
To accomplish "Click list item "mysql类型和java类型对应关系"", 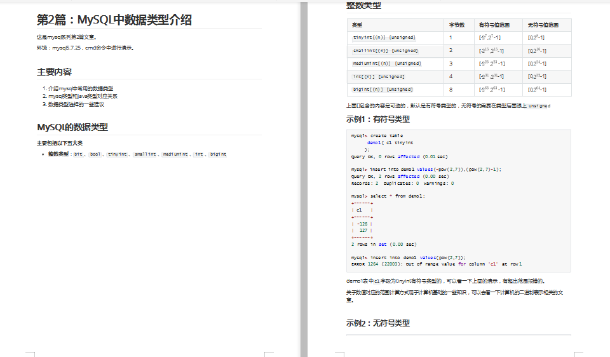I will (83, 96).
